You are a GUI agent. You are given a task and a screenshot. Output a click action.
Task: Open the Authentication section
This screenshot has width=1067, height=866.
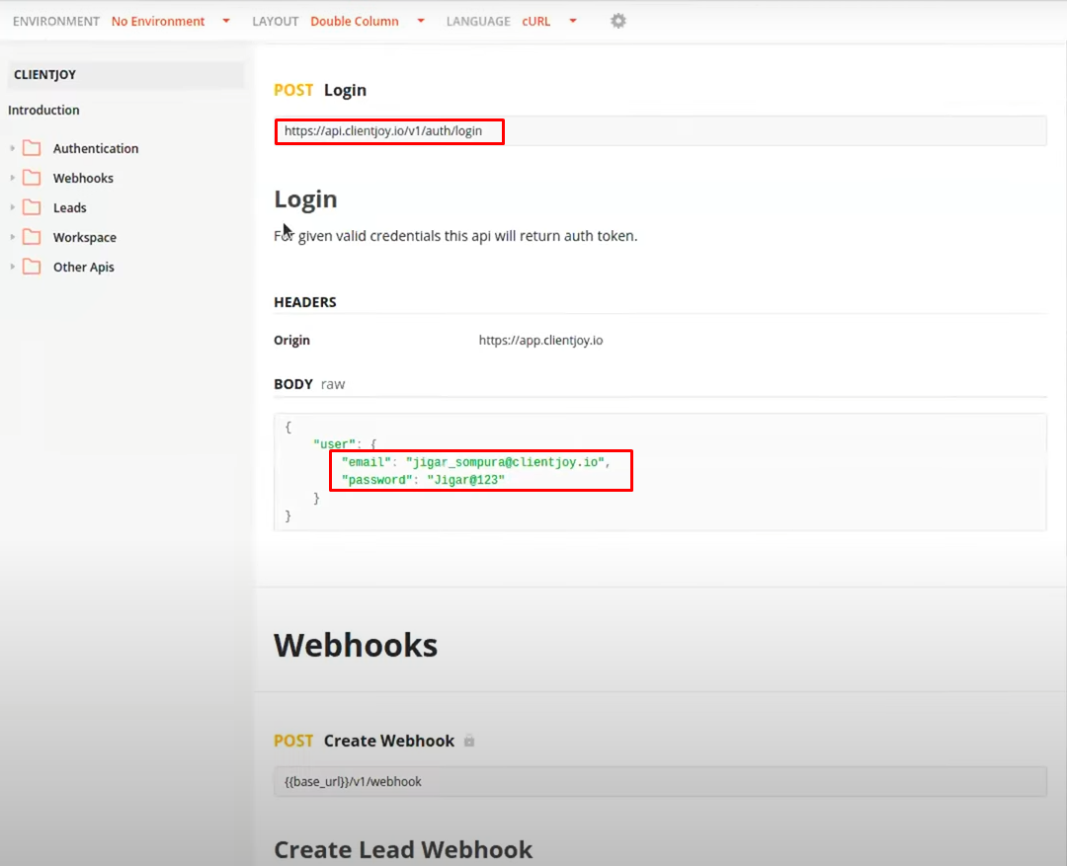coord(96,148)
